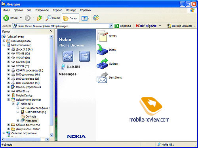198x148 pixels.
Task: Click the Forward arrow icon
Action: click(28, 18)
